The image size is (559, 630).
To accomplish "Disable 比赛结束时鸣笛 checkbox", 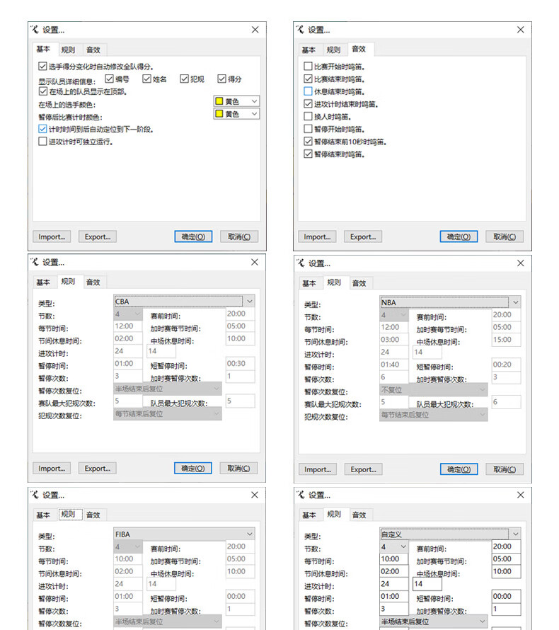I will [308, 79].
